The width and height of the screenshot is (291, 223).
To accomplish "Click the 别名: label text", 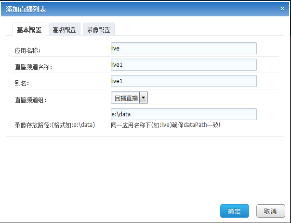I will click(22, 83).
